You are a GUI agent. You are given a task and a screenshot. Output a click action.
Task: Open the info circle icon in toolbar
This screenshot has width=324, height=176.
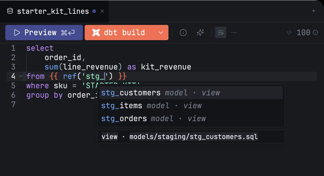[183, 33]
